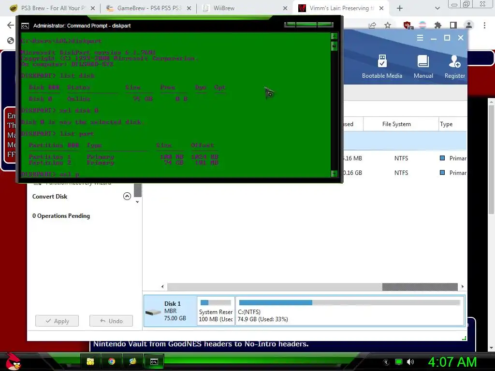Close the PS3 Brew tab
The width and height of the screenshot is (495, 371).
[93, 8]
